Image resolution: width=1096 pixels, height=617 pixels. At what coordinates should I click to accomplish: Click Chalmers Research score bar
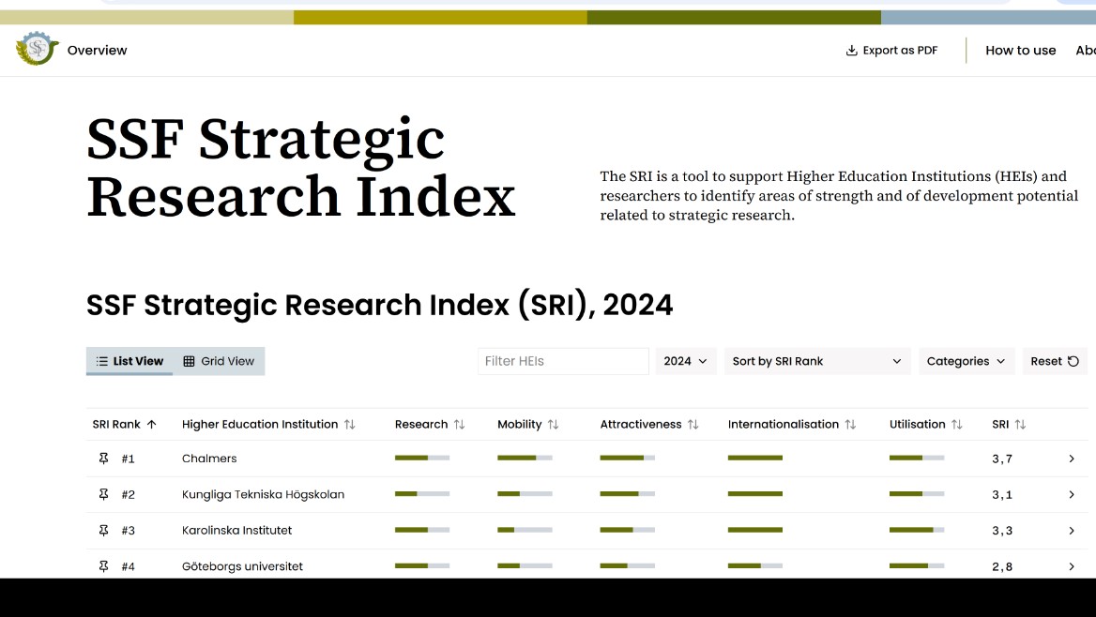click(422, 458)
